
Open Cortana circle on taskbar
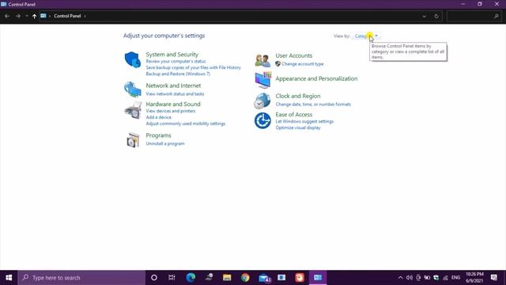click(154, 278)
